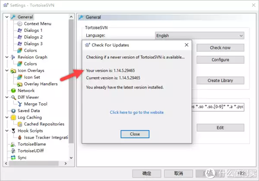259x181 pixels.
Task: Click the Colors icon under Revision Graph
Action: pos(19,64)
